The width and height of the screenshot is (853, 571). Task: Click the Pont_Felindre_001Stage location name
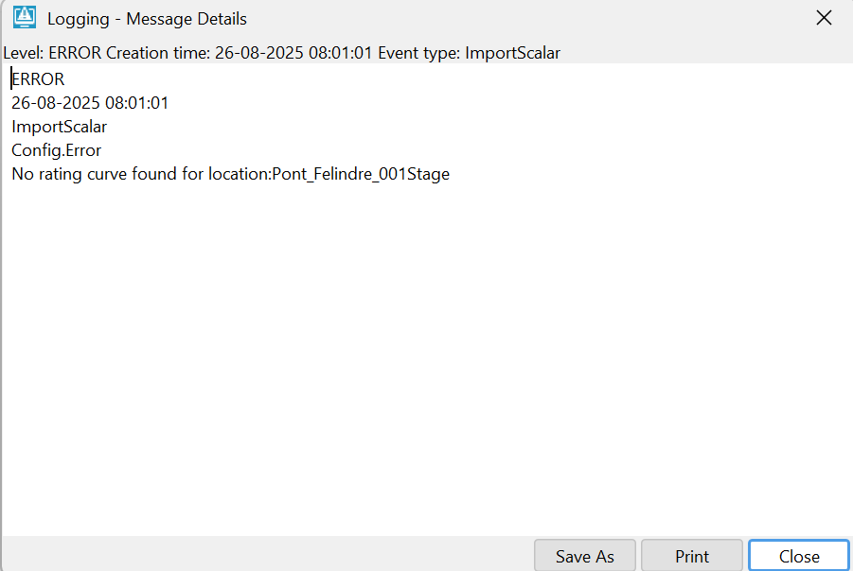361,174
